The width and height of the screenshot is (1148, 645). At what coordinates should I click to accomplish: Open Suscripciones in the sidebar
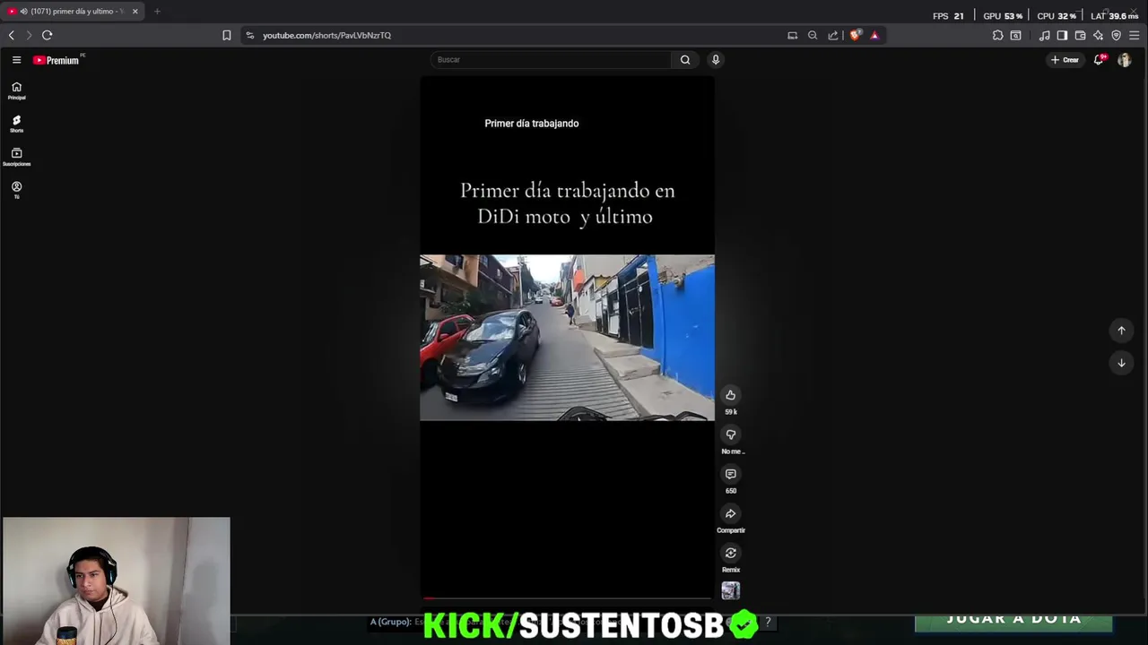pos(16,157)
